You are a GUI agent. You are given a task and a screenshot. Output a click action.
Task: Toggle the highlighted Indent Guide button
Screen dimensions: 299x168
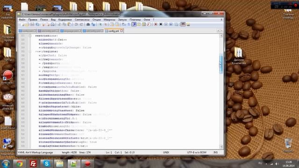(134, 24)
